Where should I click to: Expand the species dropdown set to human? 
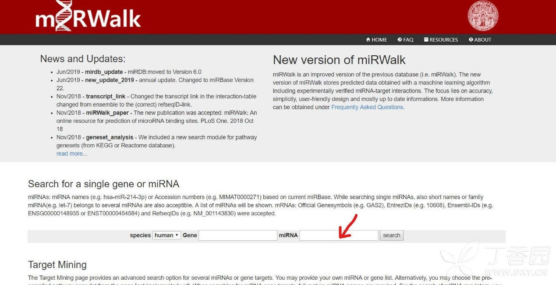(166, 235)
